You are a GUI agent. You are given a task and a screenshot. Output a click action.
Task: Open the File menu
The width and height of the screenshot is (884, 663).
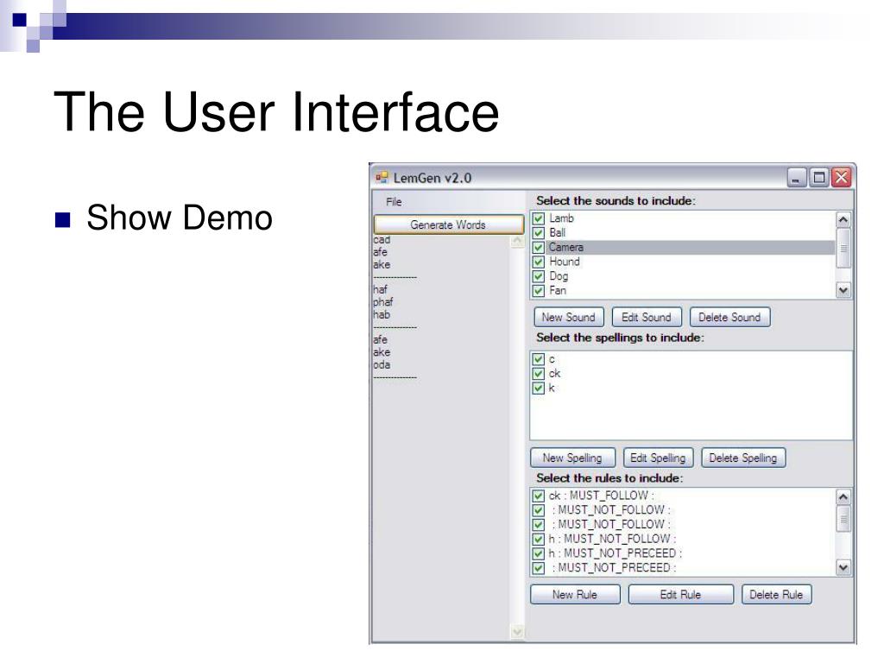tap(394, 202)
